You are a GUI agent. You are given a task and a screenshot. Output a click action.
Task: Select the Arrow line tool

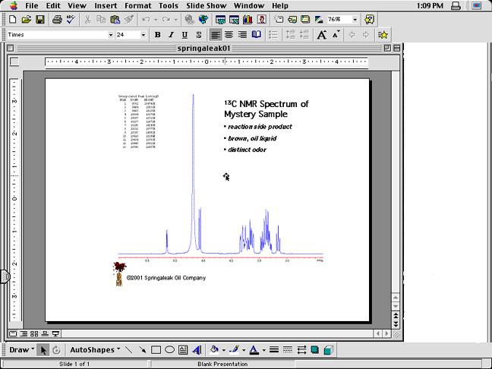point(142,350)
